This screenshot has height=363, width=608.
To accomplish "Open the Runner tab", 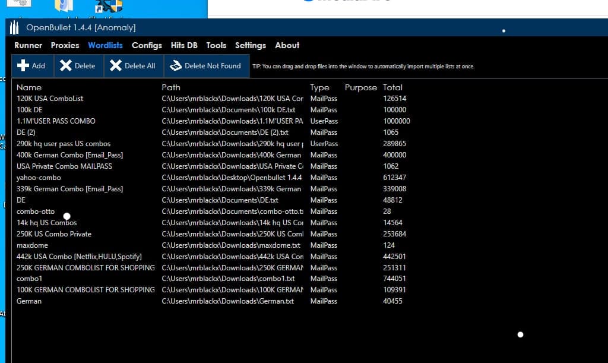I will tap(28, 45).
